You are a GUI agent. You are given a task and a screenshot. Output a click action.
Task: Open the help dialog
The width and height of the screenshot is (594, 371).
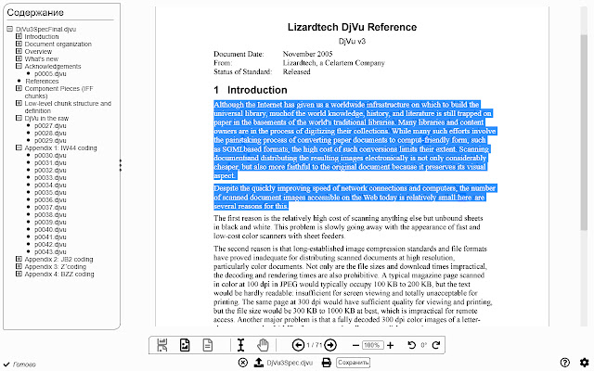click(x=565, y=363)
